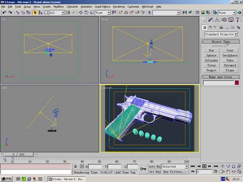This screenshot has height=182, width=243.
Task: Choose the Select and Move tool
Action: [x=81, y=13]
